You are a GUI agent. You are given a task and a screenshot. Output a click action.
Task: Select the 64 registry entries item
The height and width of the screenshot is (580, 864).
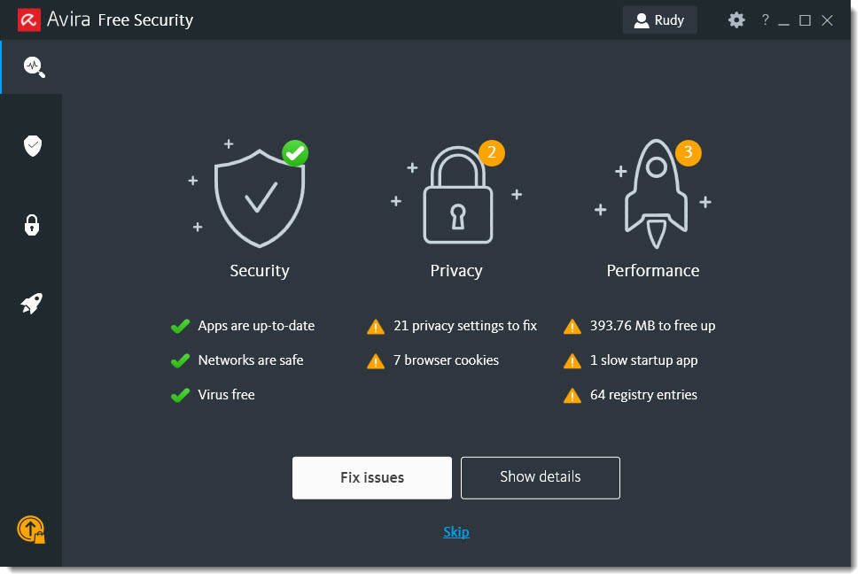tap(630, 395)
